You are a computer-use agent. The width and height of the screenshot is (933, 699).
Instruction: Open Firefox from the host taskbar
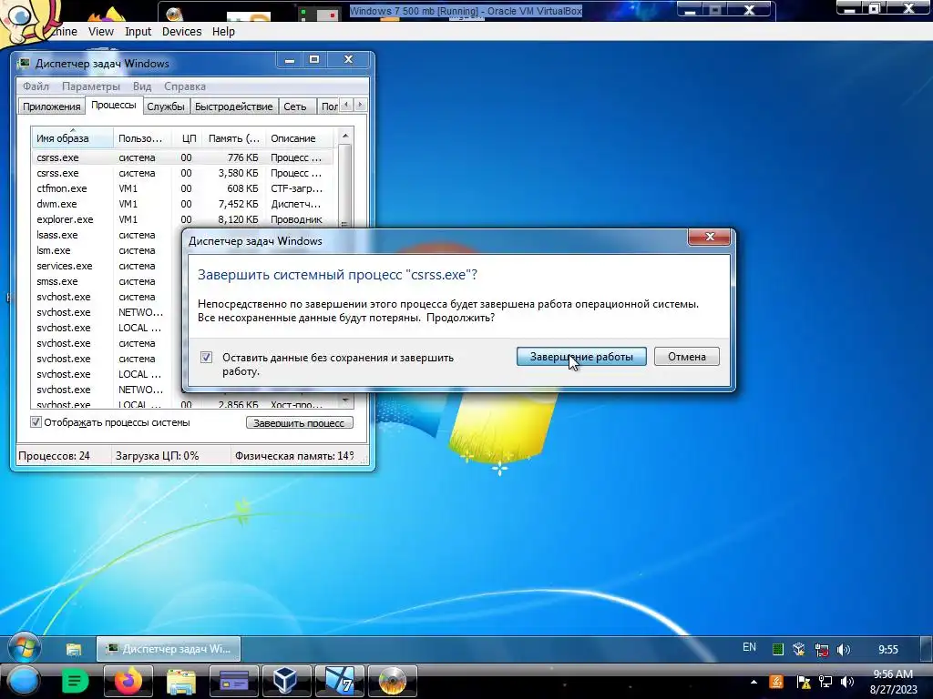[128, 681]
